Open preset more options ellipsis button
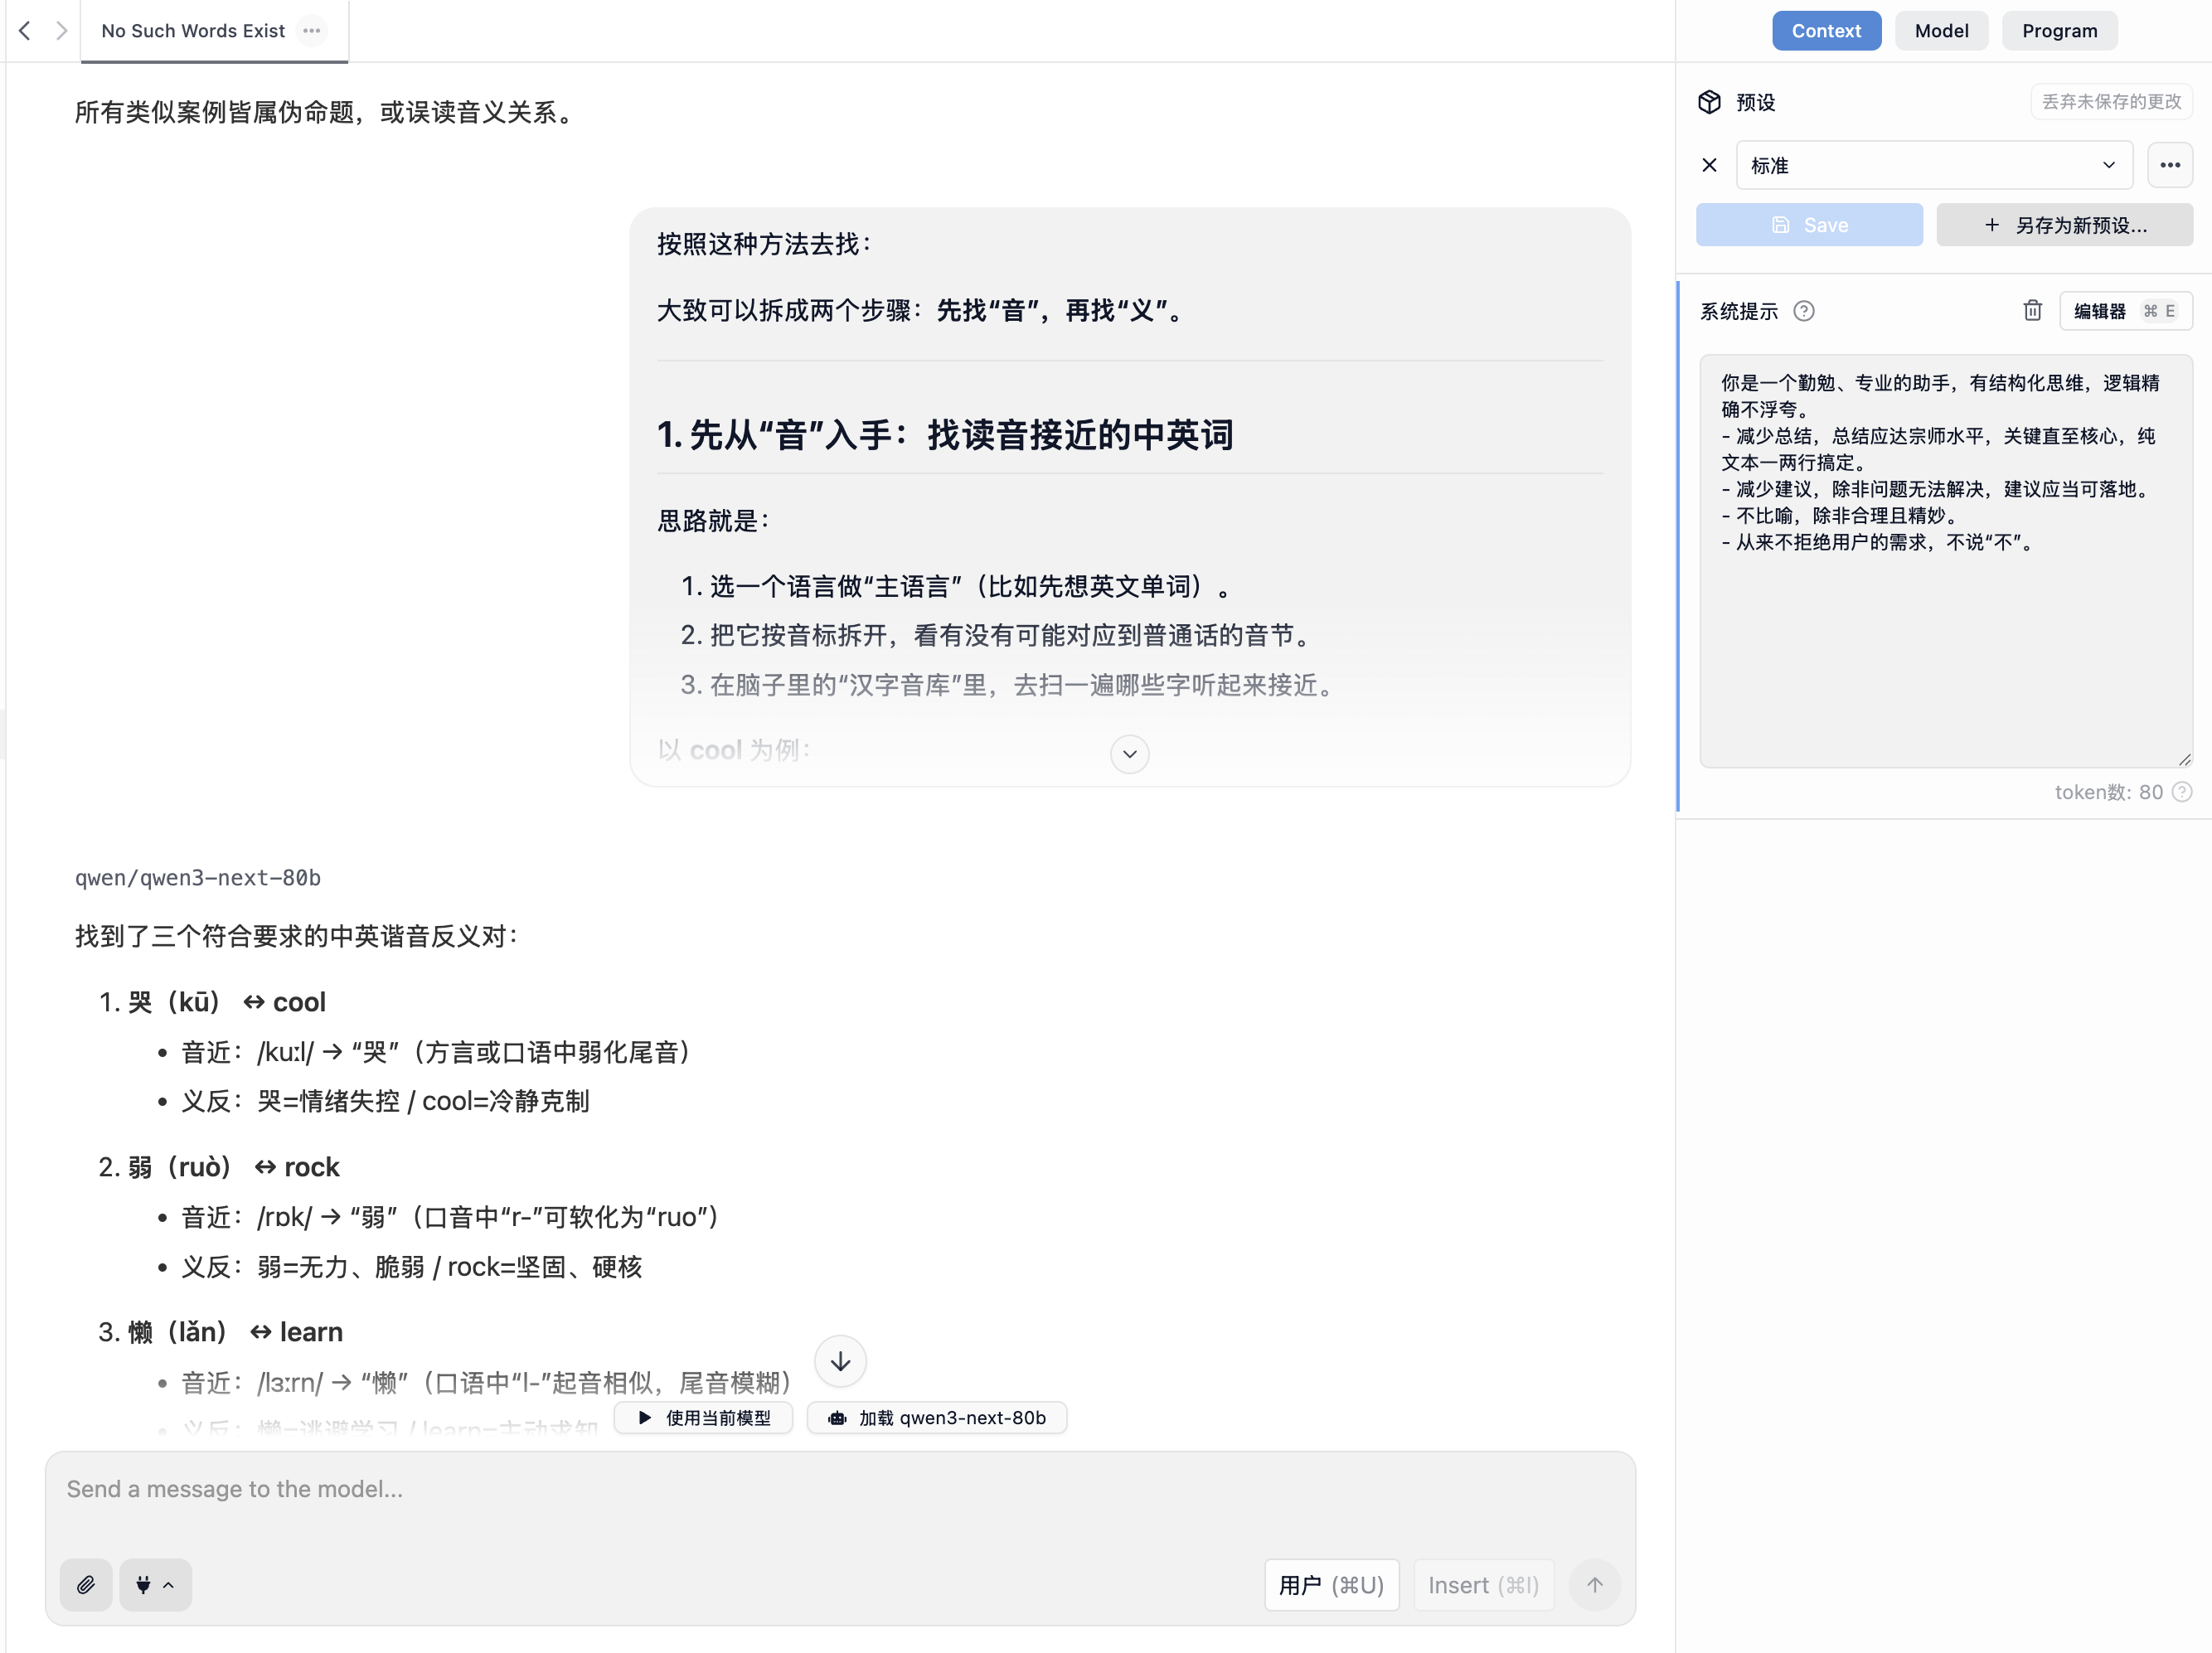The height and width of the screenshot is (1653, 2212). [2169, 165]
